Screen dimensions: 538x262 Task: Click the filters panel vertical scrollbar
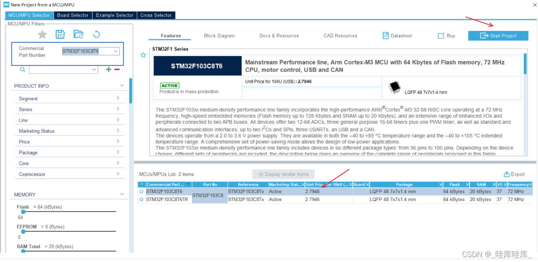click(x=131, y=91)
